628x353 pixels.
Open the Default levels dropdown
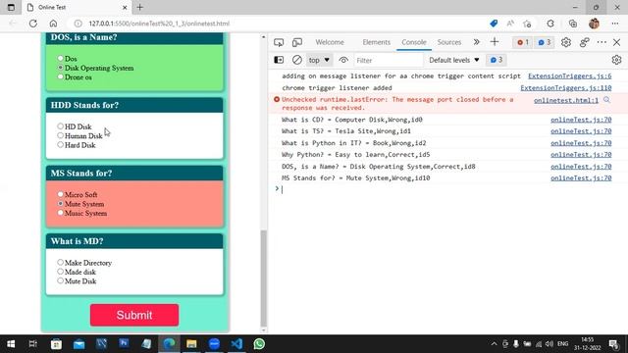point(453,60)
